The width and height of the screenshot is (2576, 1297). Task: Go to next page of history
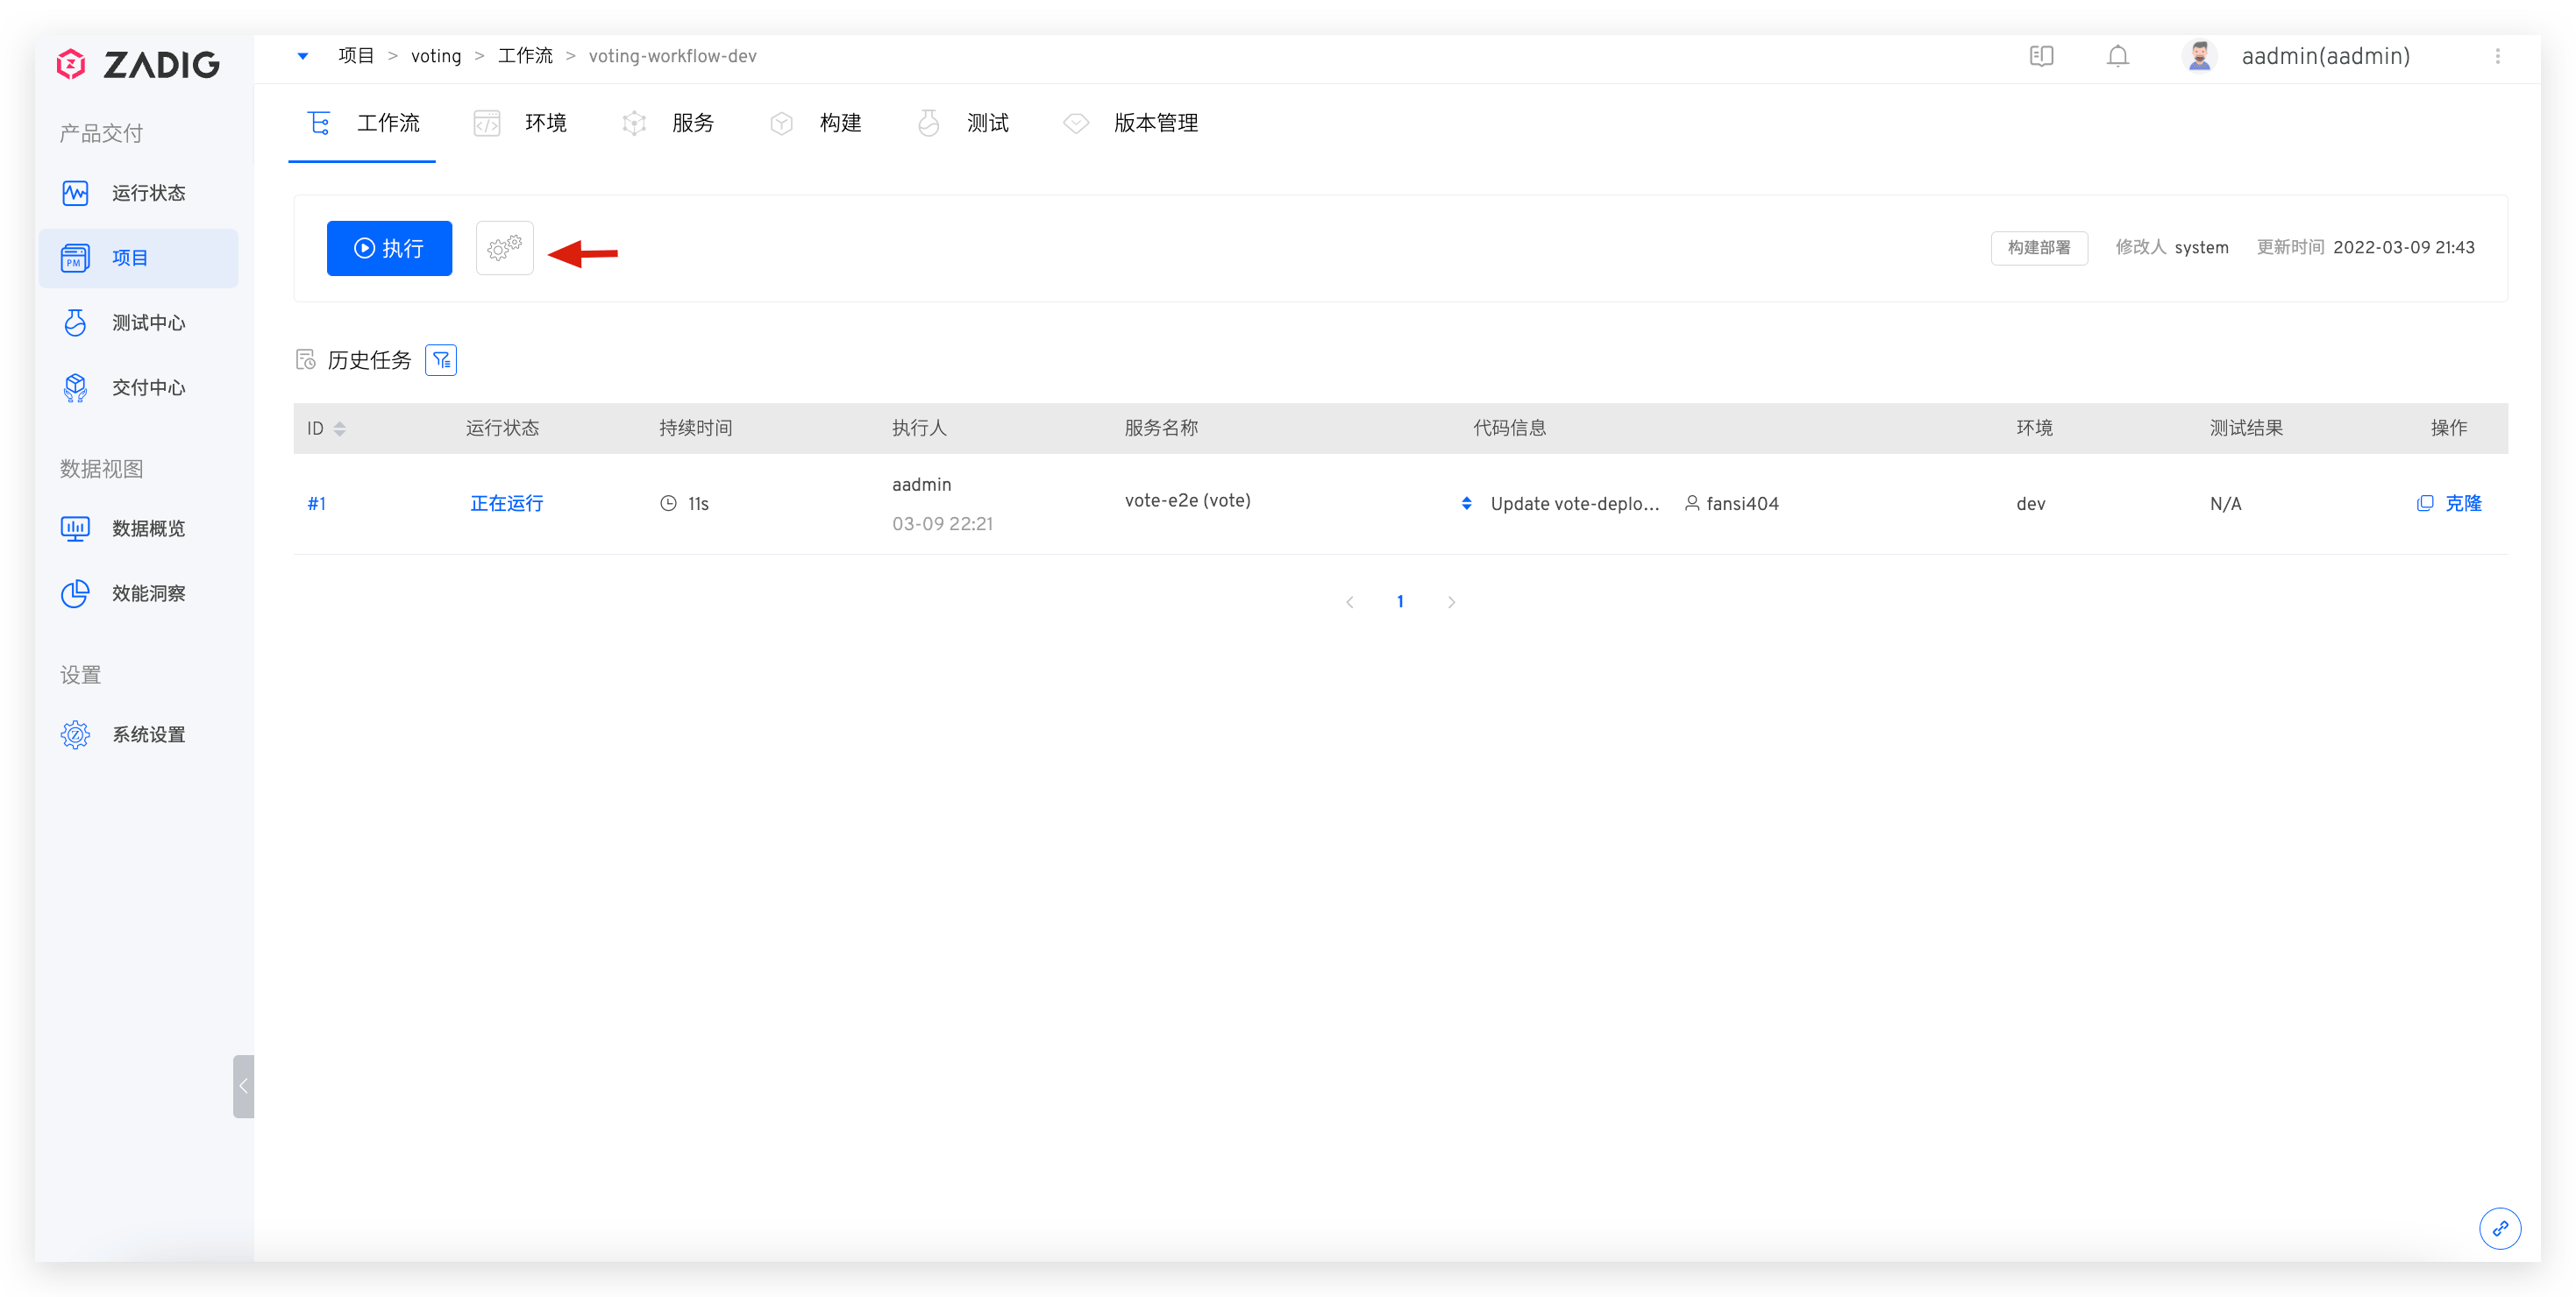[x=1451, y=603]
